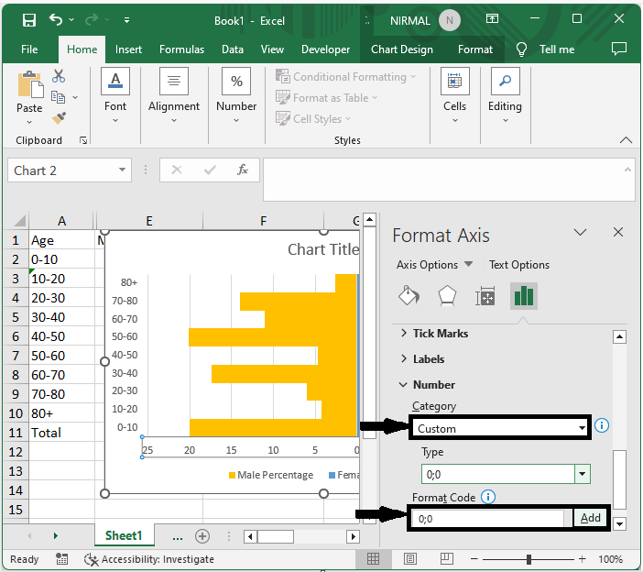
Task: Open the File tab
Action: [29, 49]
